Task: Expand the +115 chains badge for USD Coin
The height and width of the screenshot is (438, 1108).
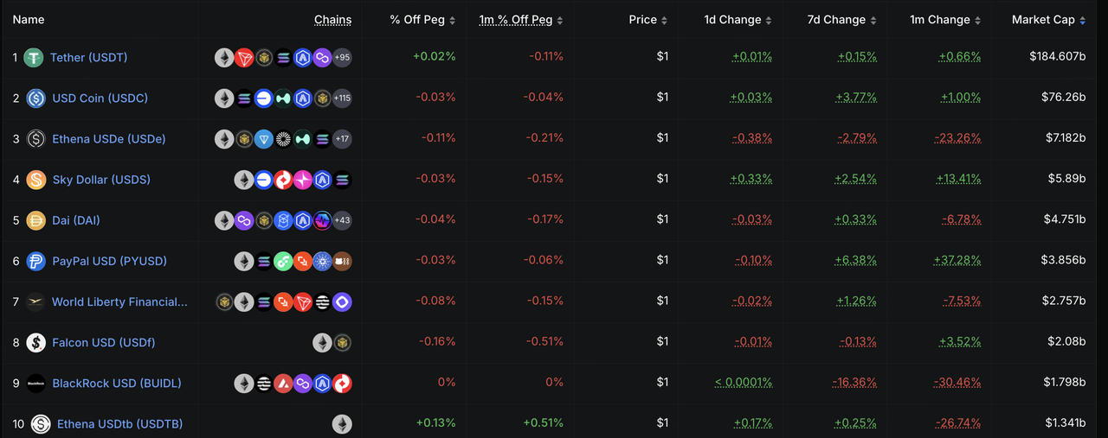Action: pyautogui.click(x=342, y=98)
